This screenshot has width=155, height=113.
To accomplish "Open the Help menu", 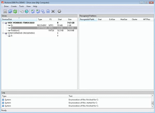I will [35, 6].
